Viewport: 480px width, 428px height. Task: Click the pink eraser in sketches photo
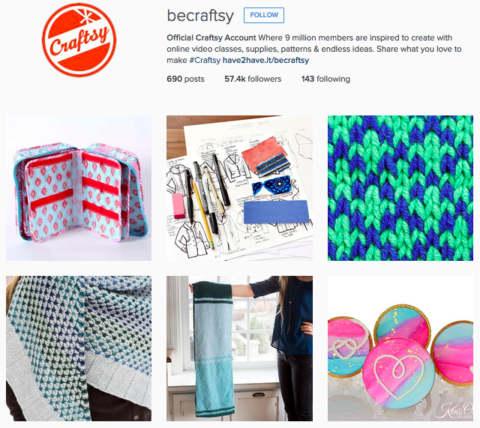pos(178,206)
